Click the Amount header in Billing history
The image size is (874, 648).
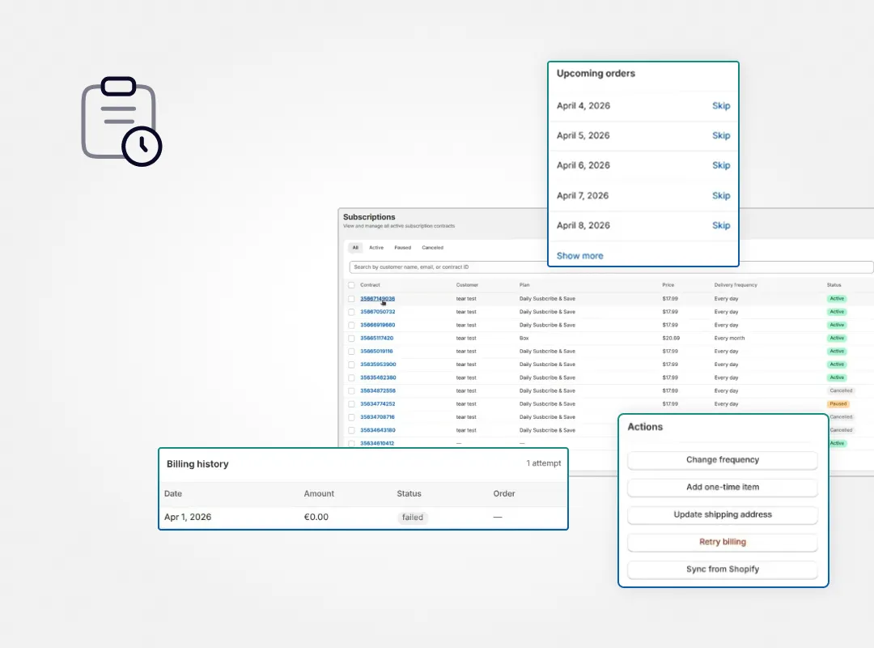pos(319,494)
